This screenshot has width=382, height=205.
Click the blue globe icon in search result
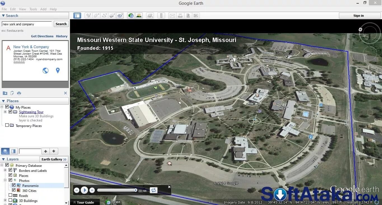pos(45,70)
